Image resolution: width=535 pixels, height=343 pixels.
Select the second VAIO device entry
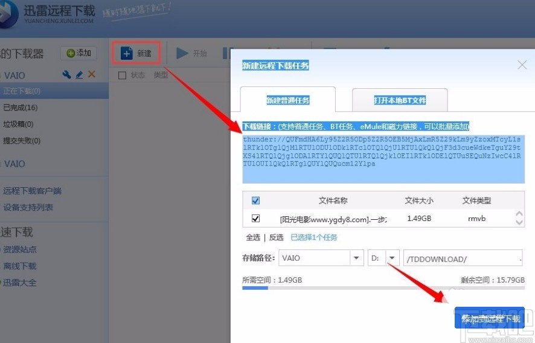click(x=14, y=164)
